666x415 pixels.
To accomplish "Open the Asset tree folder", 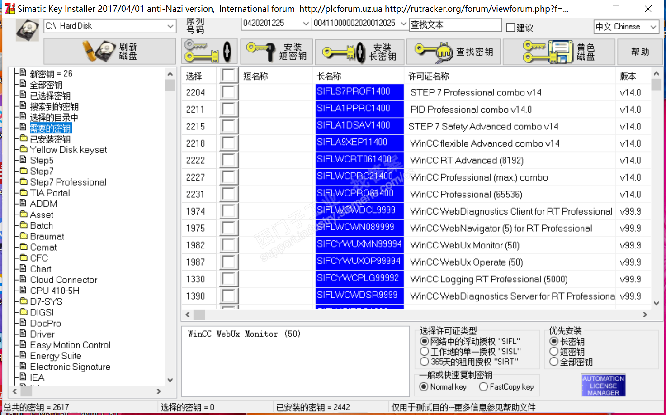I will click(42, 215).
